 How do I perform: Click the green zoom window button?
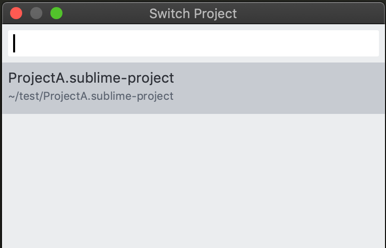pyautogui.click(x=56, y=13)
